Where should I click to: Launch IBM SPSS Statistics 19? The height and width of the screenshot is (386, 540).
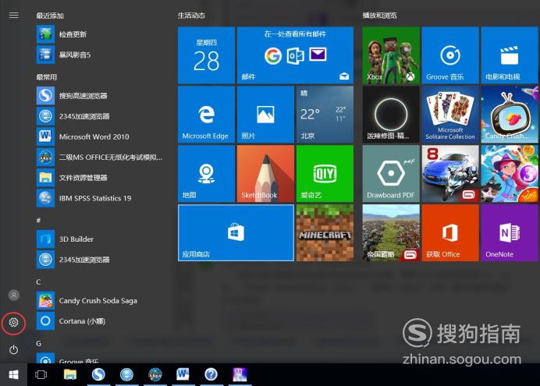pyautogui.click(x=100, y=198)
